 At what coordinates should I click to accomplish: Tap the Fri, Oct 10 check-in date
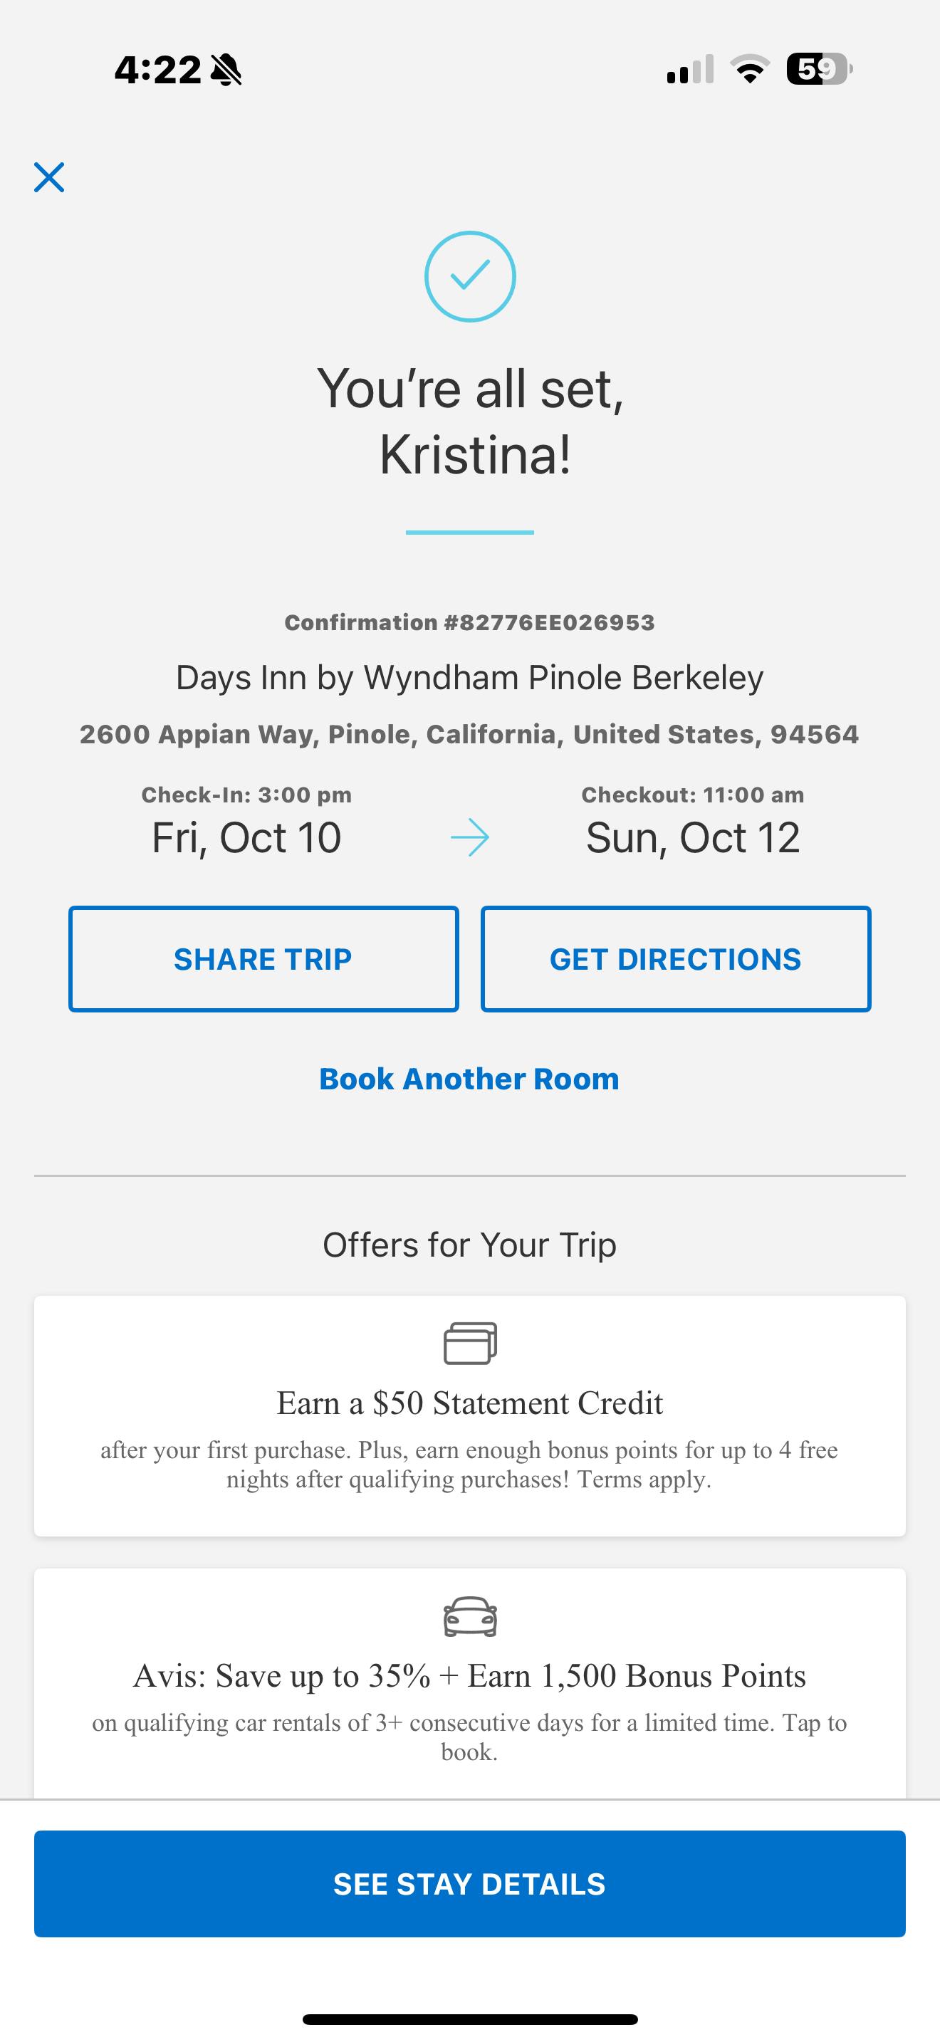(246, 838)
